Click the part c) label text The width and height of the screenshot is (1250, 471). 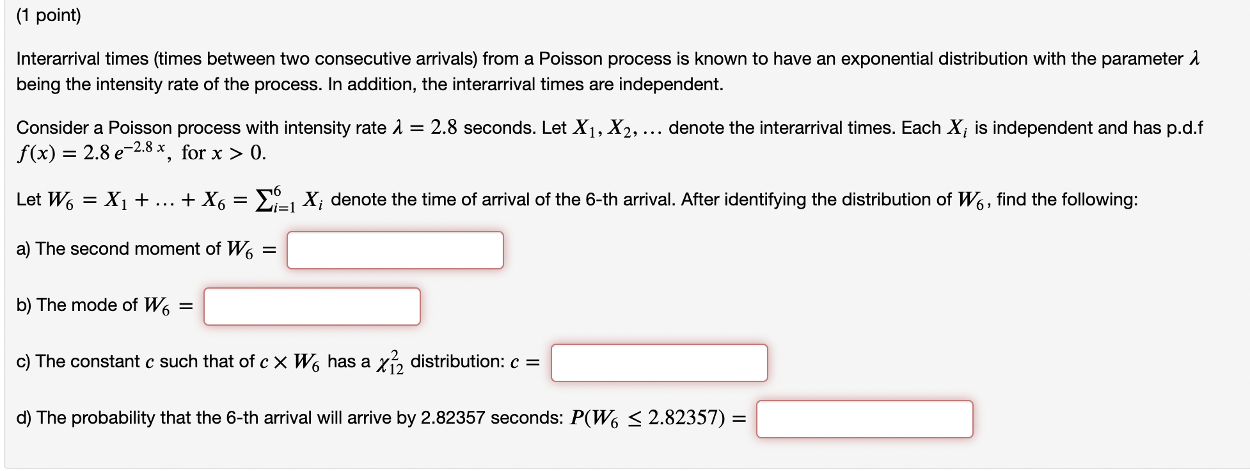tap(24, 361)
